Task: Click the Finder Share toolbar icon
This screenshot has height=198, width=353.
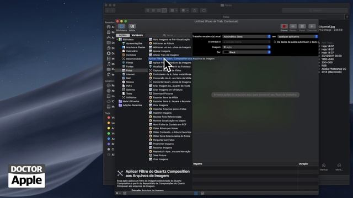Action: 195,10
